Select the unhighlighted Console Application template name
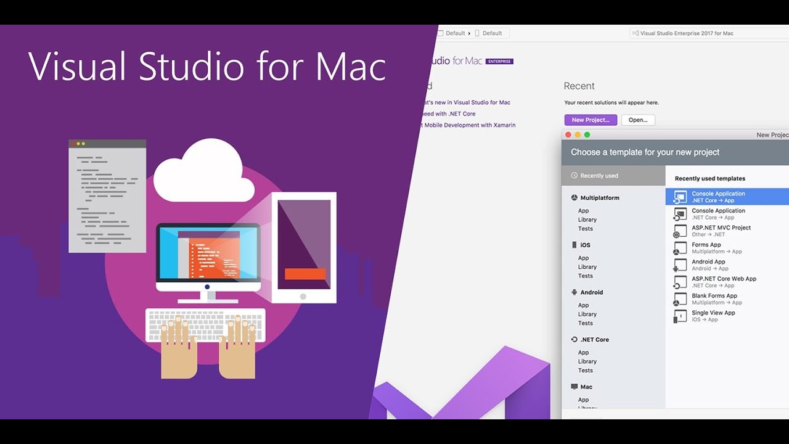The width and height of the screenshot is (789, 444). coord(718,211)
